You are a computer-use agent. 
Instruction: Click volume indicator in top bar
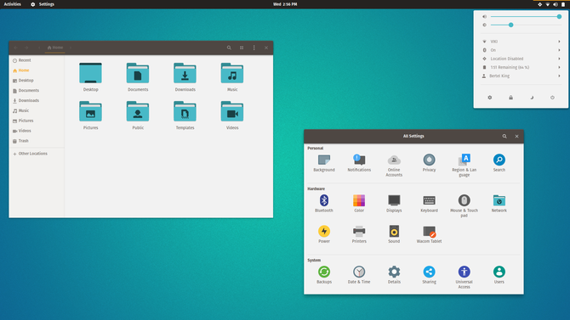(555, 4)
